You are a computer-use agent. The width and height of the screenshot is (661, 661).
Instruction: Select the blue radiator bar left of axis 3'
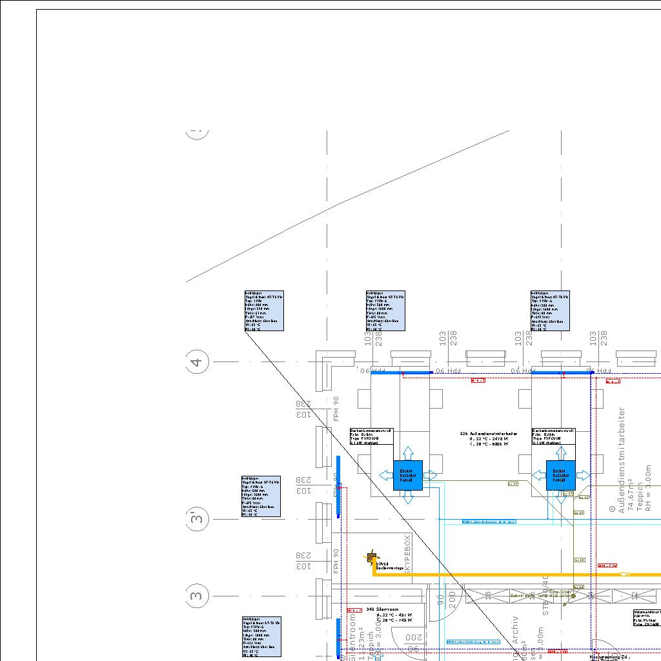[338, 487]
